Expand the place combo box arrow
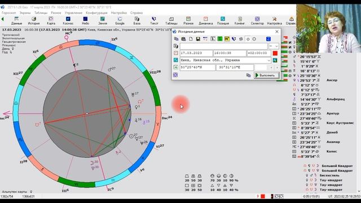Image resolution: width=361 pixels, height=203 pixels. [268, 60]
